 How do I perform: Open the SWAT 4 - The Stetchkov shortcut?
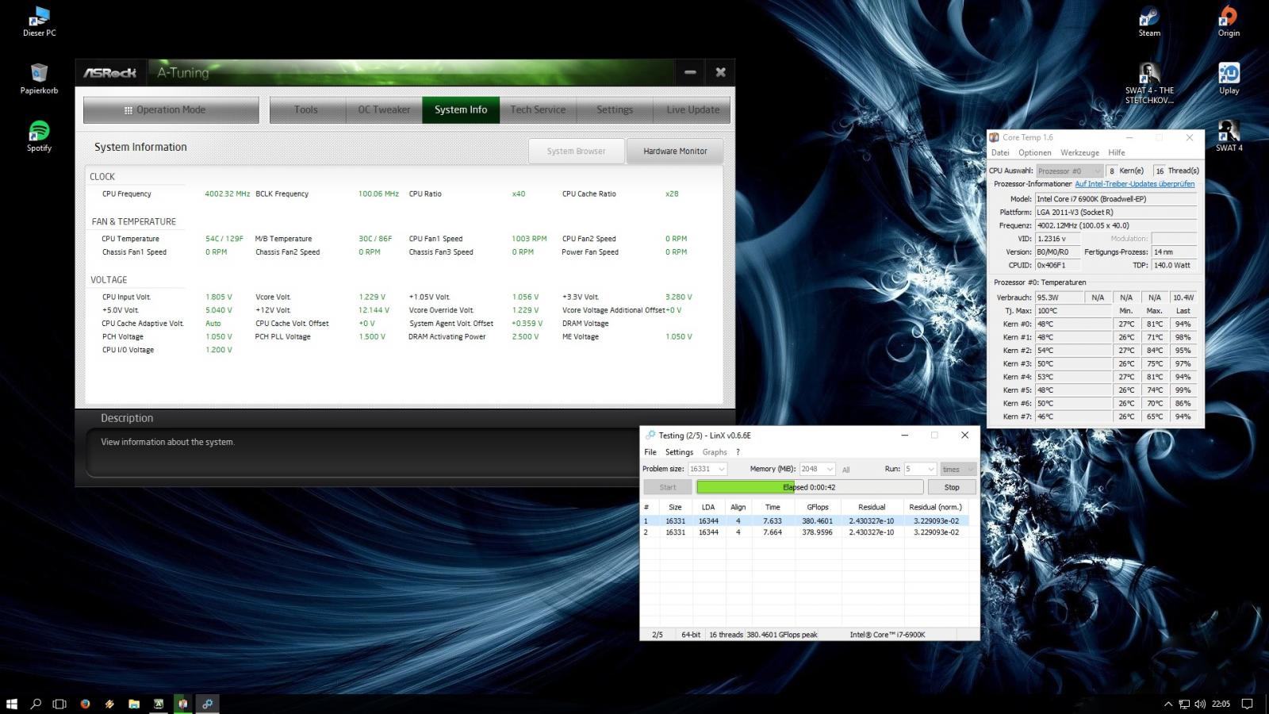[1149, 83]
